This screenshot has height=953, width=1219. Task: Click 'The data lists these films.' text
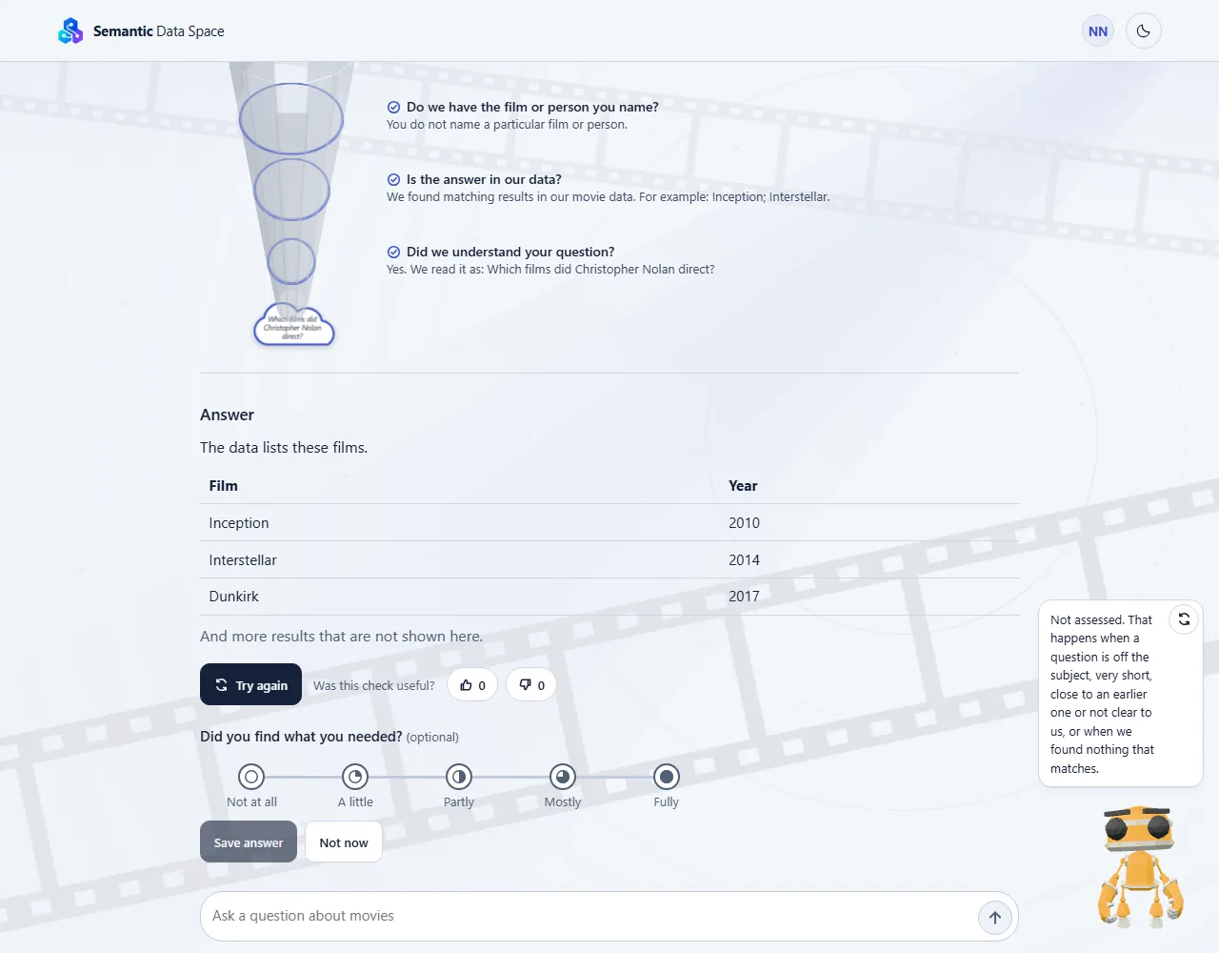point(284,448)
